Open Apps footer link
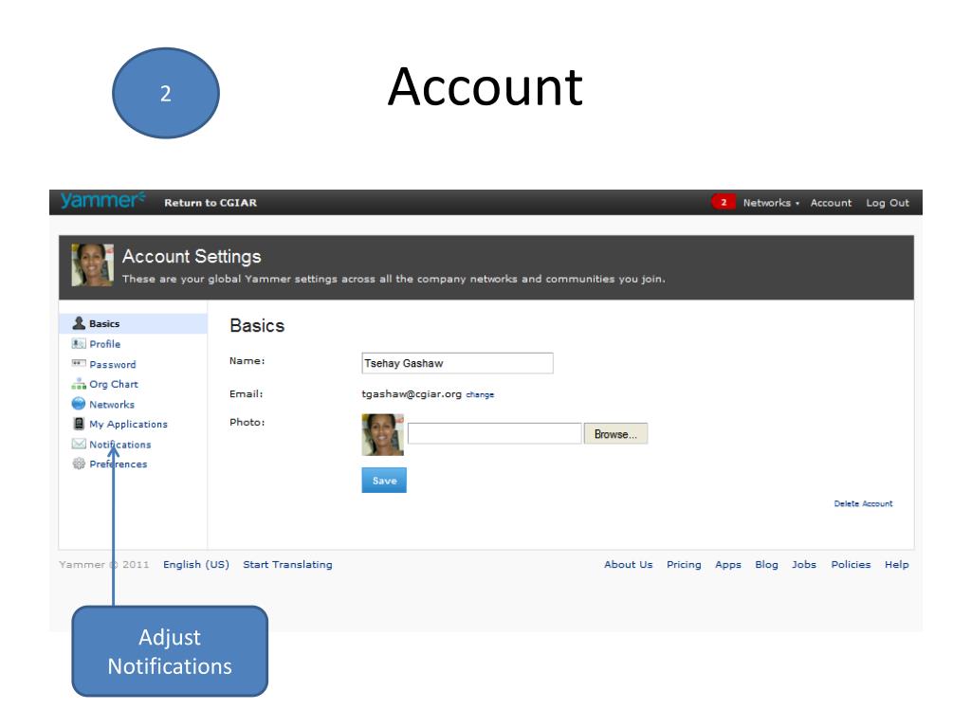Screen dimensions: 971x728 coord(728,565)
